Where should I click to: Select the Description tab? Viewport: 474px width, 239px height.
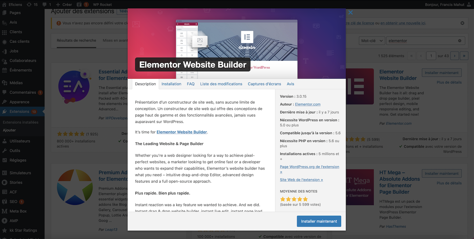pyautogui.click(x=145, y=84)
